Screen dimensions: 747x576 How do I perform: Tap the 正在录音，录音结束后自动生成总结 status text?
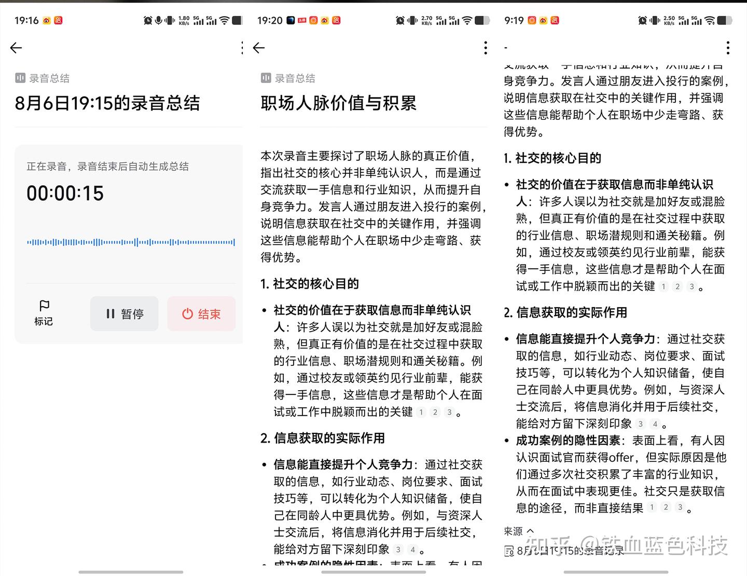pos(108,167)
